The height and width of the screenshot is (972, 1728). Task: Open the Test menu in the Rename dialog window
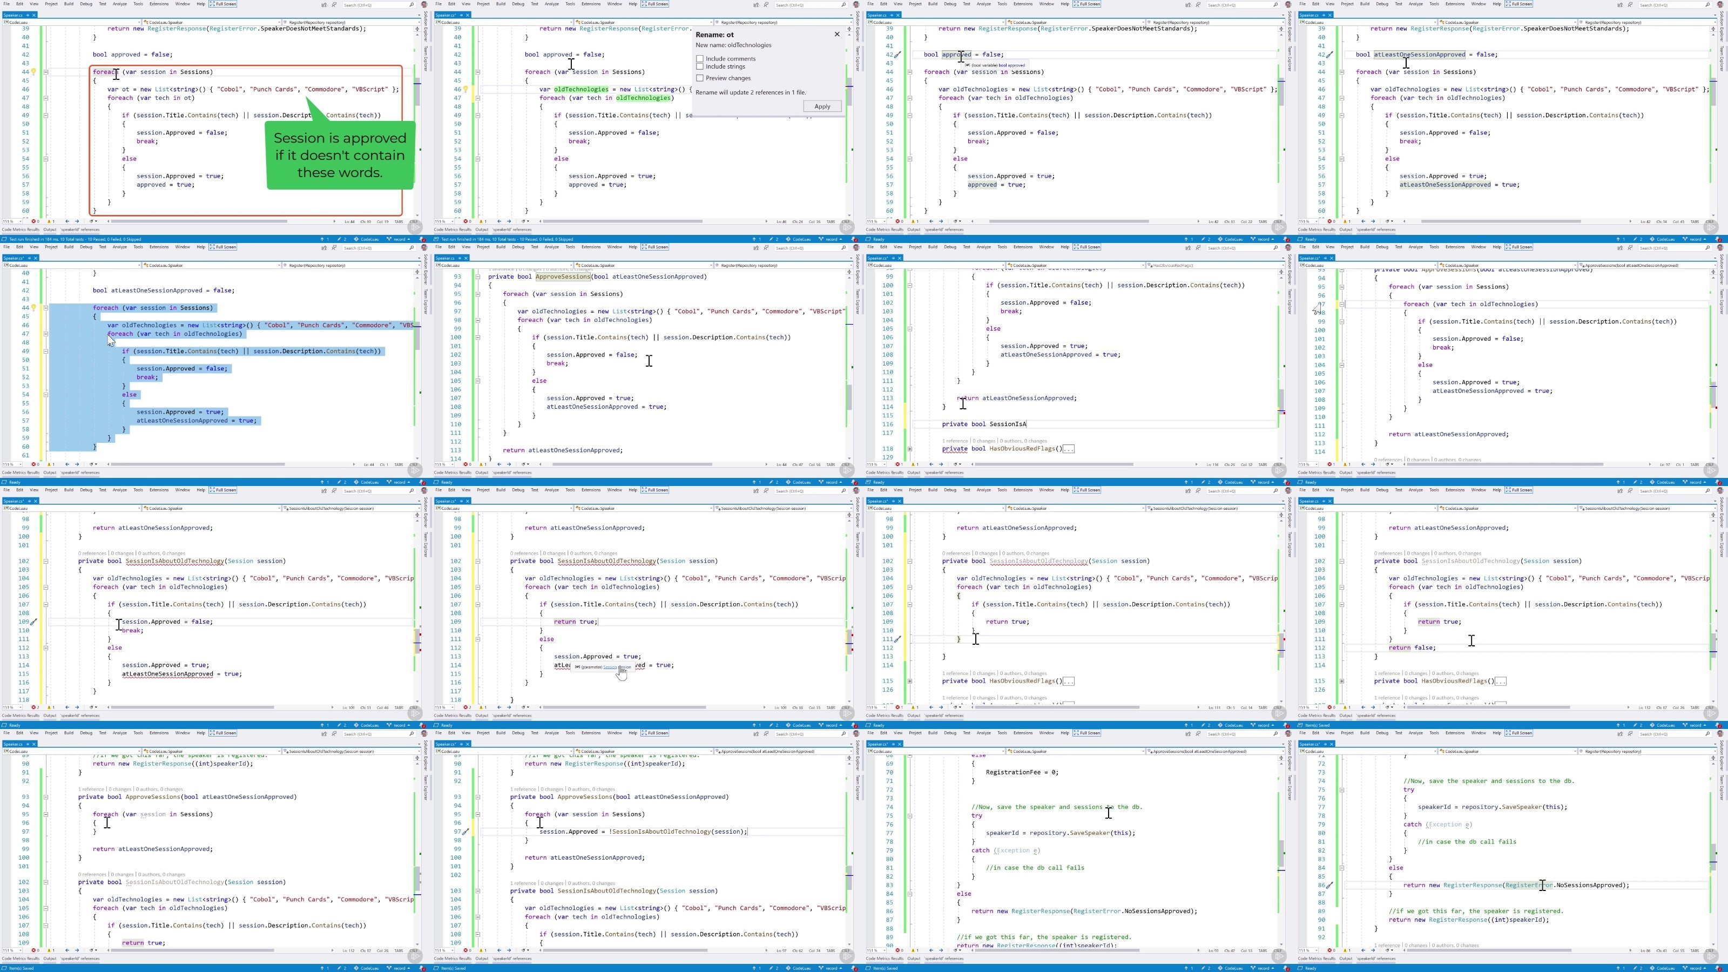pos(535,4)
